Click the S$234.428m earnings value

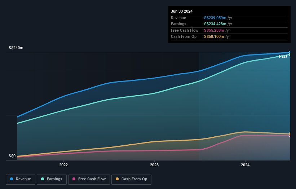[x=215, y=24]
